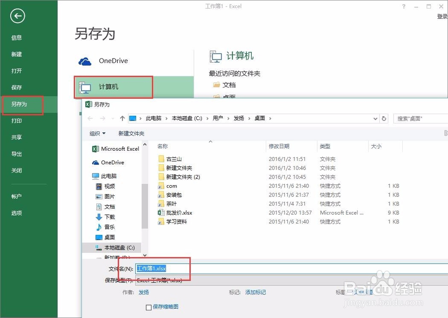The image size is (448, 318).
Task: Select the OneDrive cloud icon in Save As
Action: [85, 61]
